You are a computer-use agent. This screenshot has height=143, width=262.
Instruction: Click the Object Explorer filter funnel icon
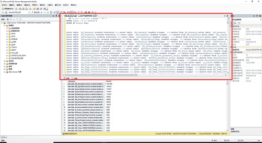click(17, 19)
